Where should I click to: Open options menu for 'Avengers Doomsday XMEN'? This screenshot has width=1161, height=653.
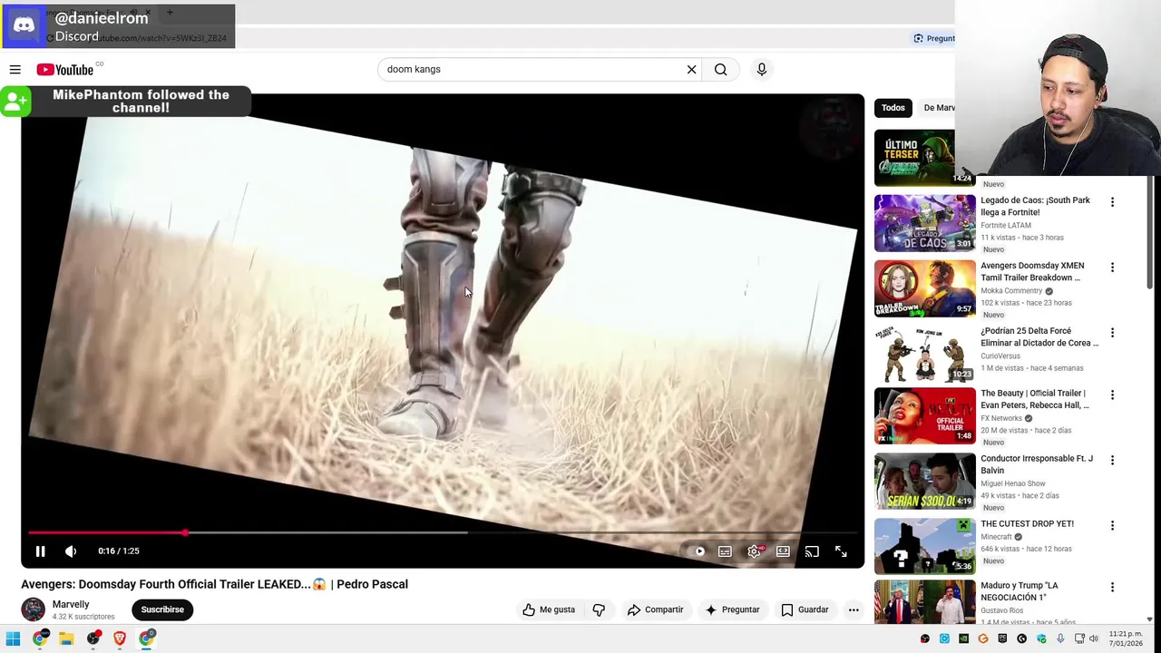[x=1112, y=268]
